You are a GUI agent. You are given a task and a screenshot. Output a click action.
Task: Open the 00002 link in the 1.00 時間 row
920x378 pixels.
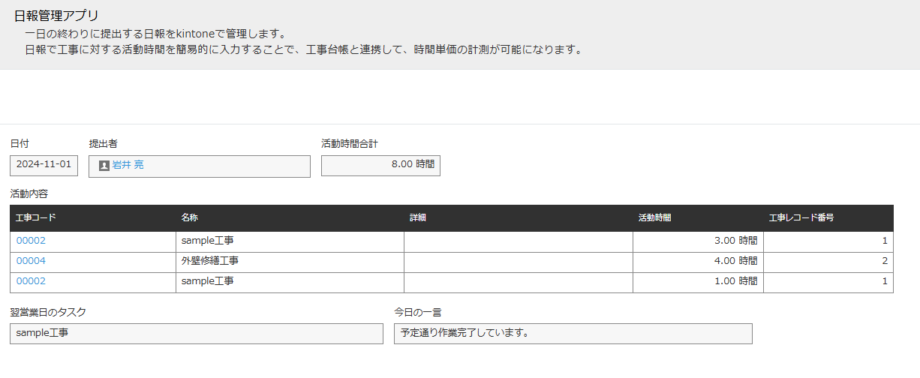pyautogui.click(x=32, y=281)
